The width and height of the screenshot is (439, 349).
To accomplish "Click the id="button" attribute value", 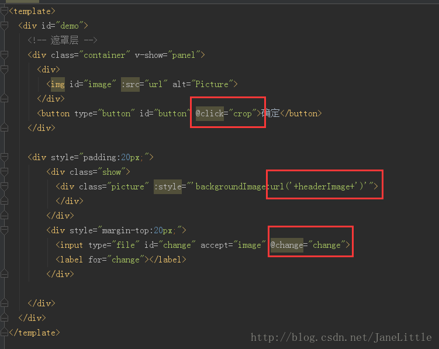I will point(172,113).
